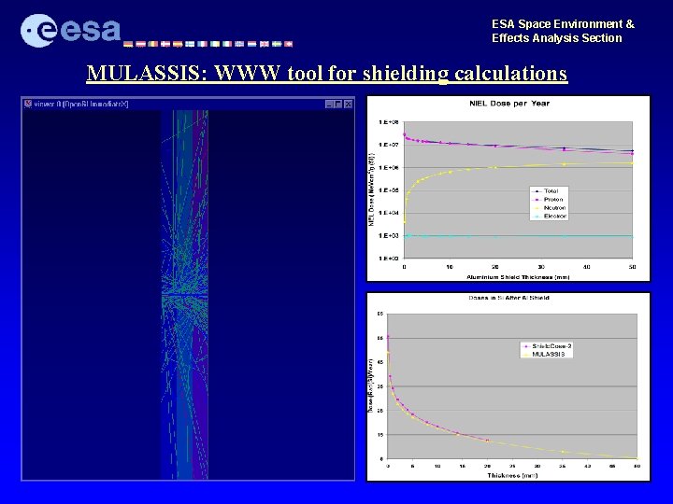Click the cyan Electron line in NIEL chart
The image size is (673, 504).
click(x=519, y=236)
